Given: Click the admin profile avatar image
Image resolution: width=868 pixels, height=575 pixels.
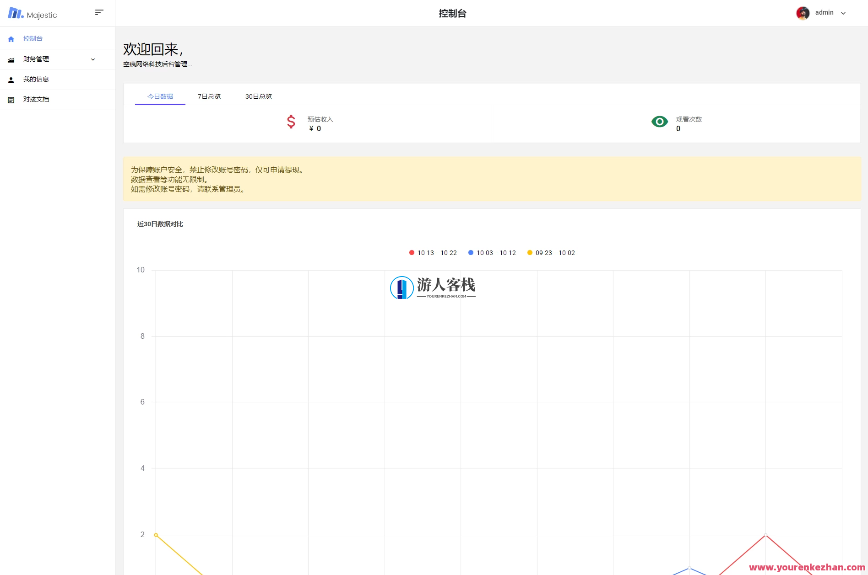Looking at the screenshot, I should click(x=803, y=13).
